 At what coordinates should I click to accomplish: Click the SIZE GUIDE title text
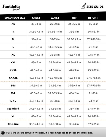click(95, 7)
